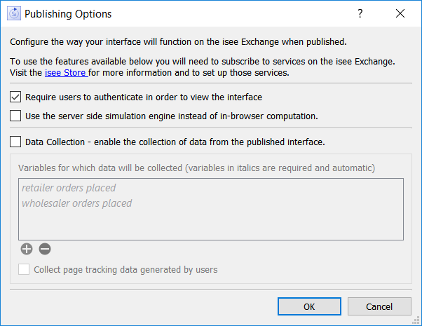Enable the Data Collection checkbox

pyautogui.click(x=16, y=142)
